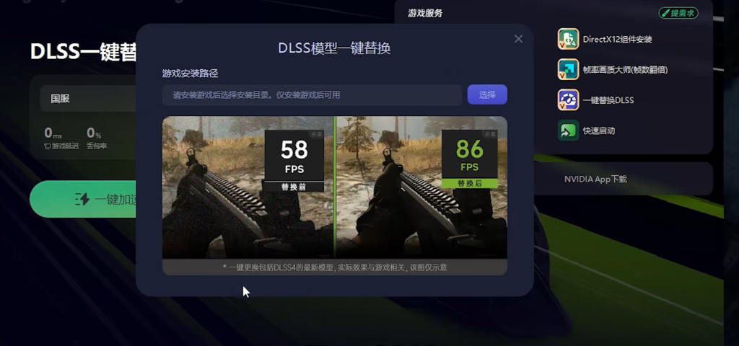Click the 帧率画质大师 icon

(x=568, y=70)
